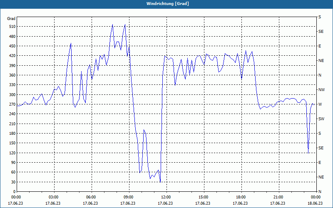Click the 0 value on the left axis
The height and width of the screenshot is (208, 333).
click(x=14, y=192)
